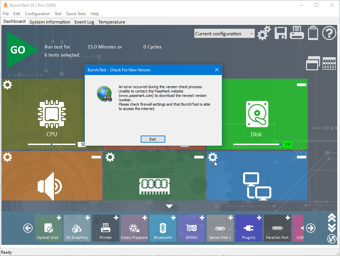Add the Serial Port 1 test
This screenshot has width=340, height=256.
click(231, 218)
